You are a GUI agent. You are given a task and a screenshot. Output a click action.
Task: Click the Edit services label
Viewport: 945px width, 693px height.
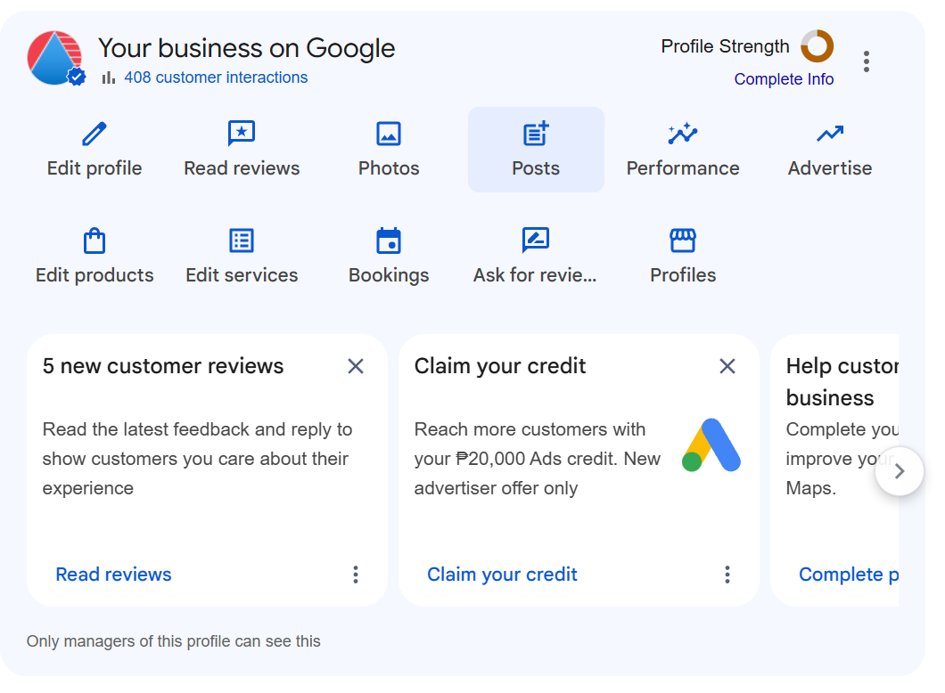(x=242, y=275)
